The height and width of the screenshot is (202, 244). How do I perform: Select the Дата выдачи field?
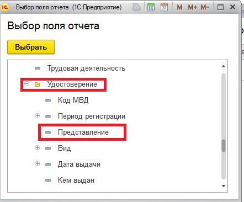tap(79, 164)
